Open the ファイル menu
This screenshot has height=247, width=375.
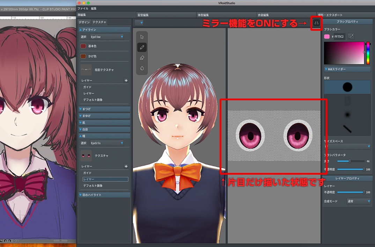pyautogui.click(x=83, y=8)
